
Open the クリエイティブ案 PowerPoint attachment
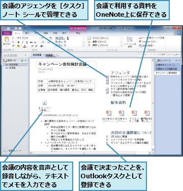pos(134,113)
